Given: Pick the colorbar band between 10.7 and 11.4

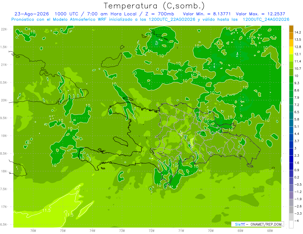Looking at the screenshot, I should point(291,65).
